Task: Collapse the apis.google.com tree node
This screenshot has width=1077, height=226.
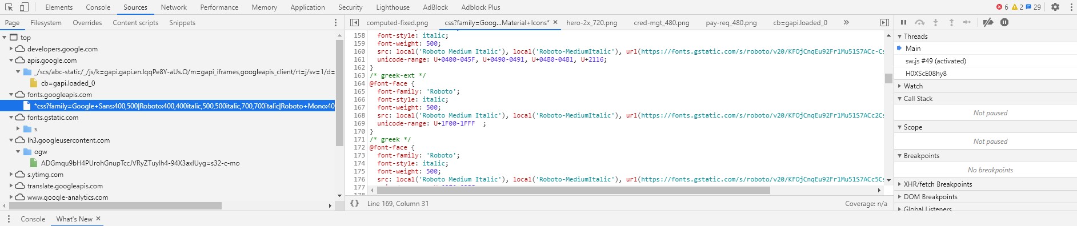Action: [11, 60]
